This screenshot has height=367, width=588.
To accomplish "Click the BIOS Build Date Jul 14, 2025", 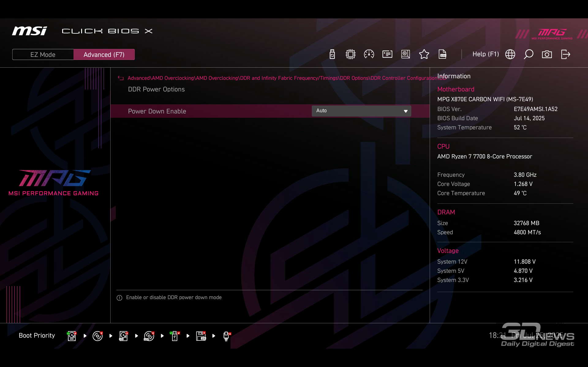I will click(529, 118).
